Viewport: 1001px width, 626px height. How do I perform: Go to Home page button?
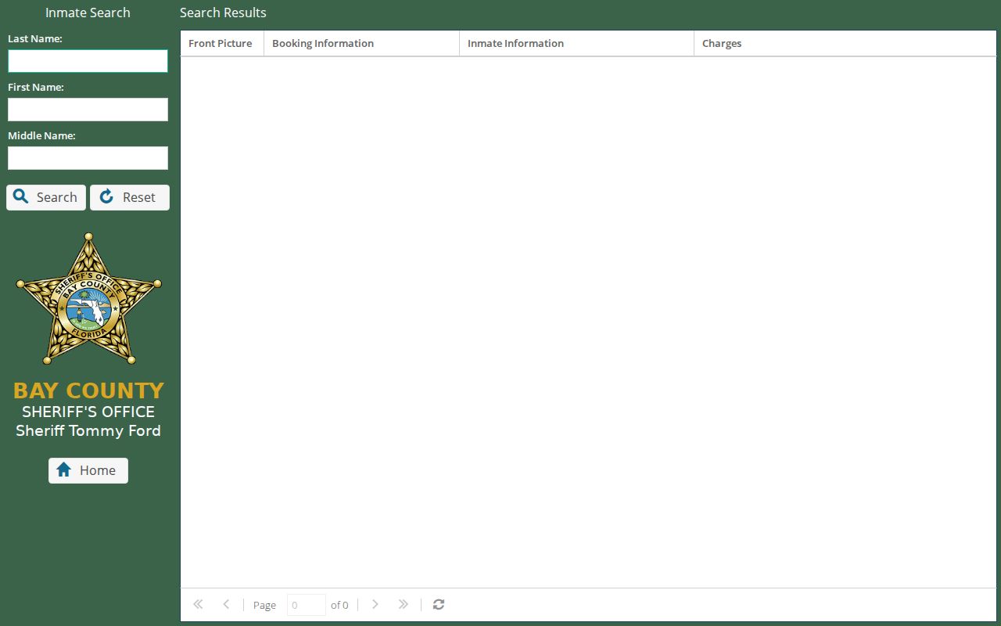click(88, 470)
